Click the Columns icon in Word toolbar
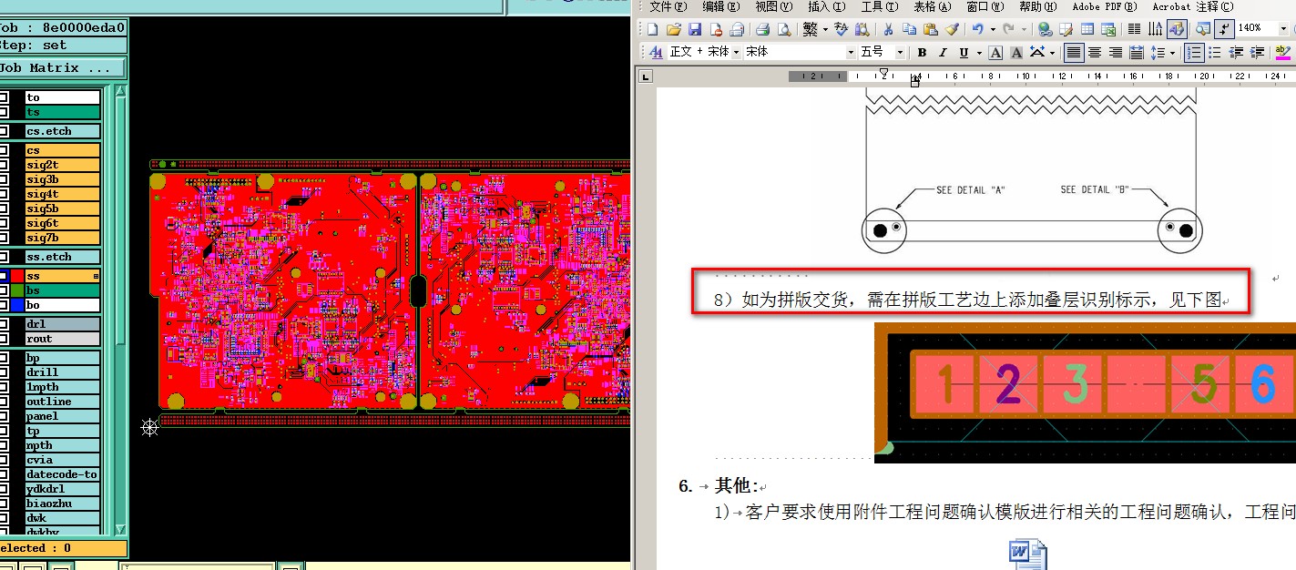The height and width of the screenshot is (570, 1296). point(1134,29)
